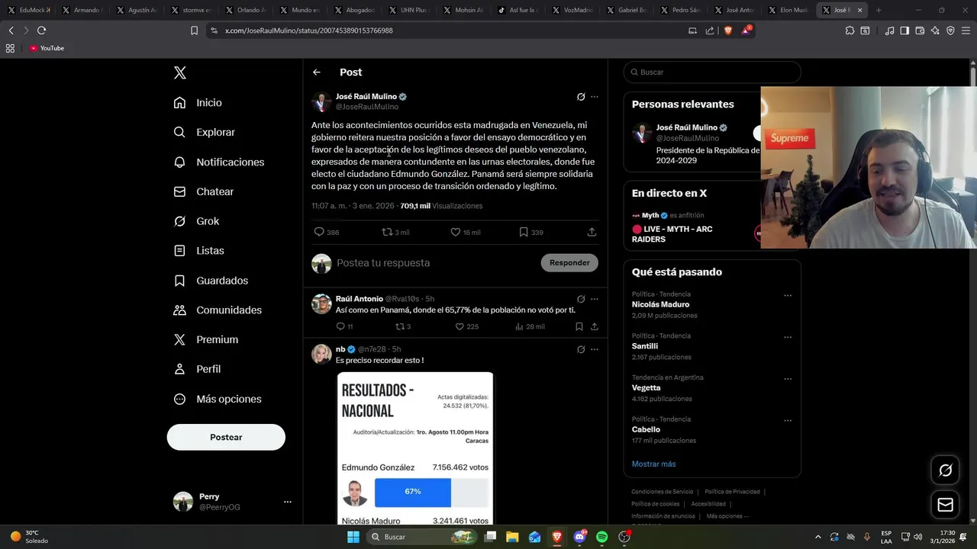
Task: Repost Raúl Antonio's comment
Action: click(403, 326)
